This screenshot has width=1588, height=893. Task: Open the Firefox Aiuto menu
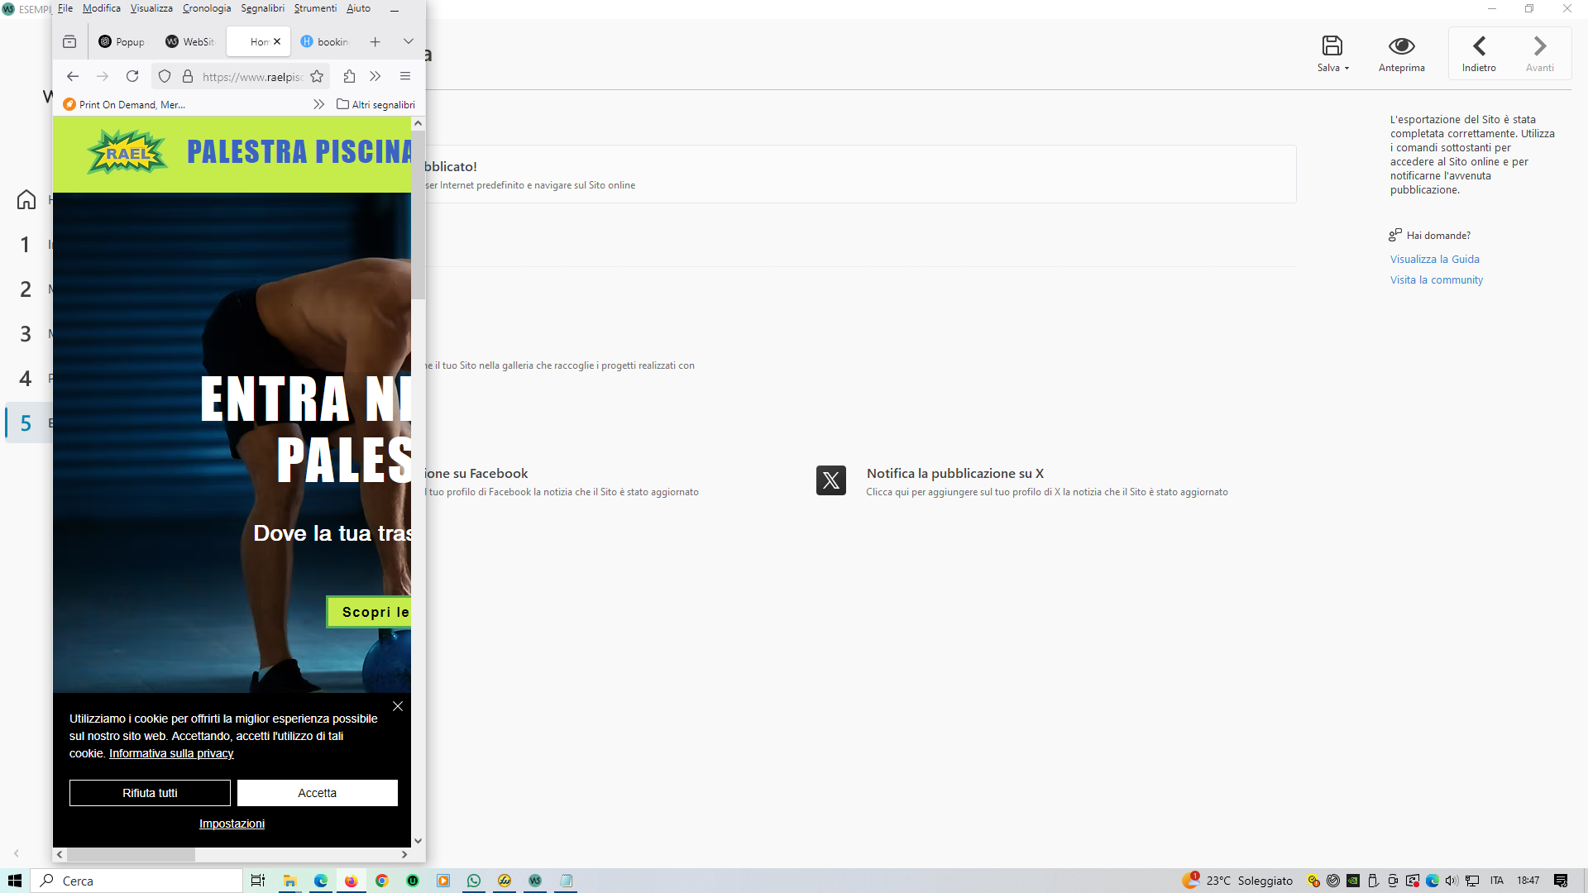(x=358, y=8)
